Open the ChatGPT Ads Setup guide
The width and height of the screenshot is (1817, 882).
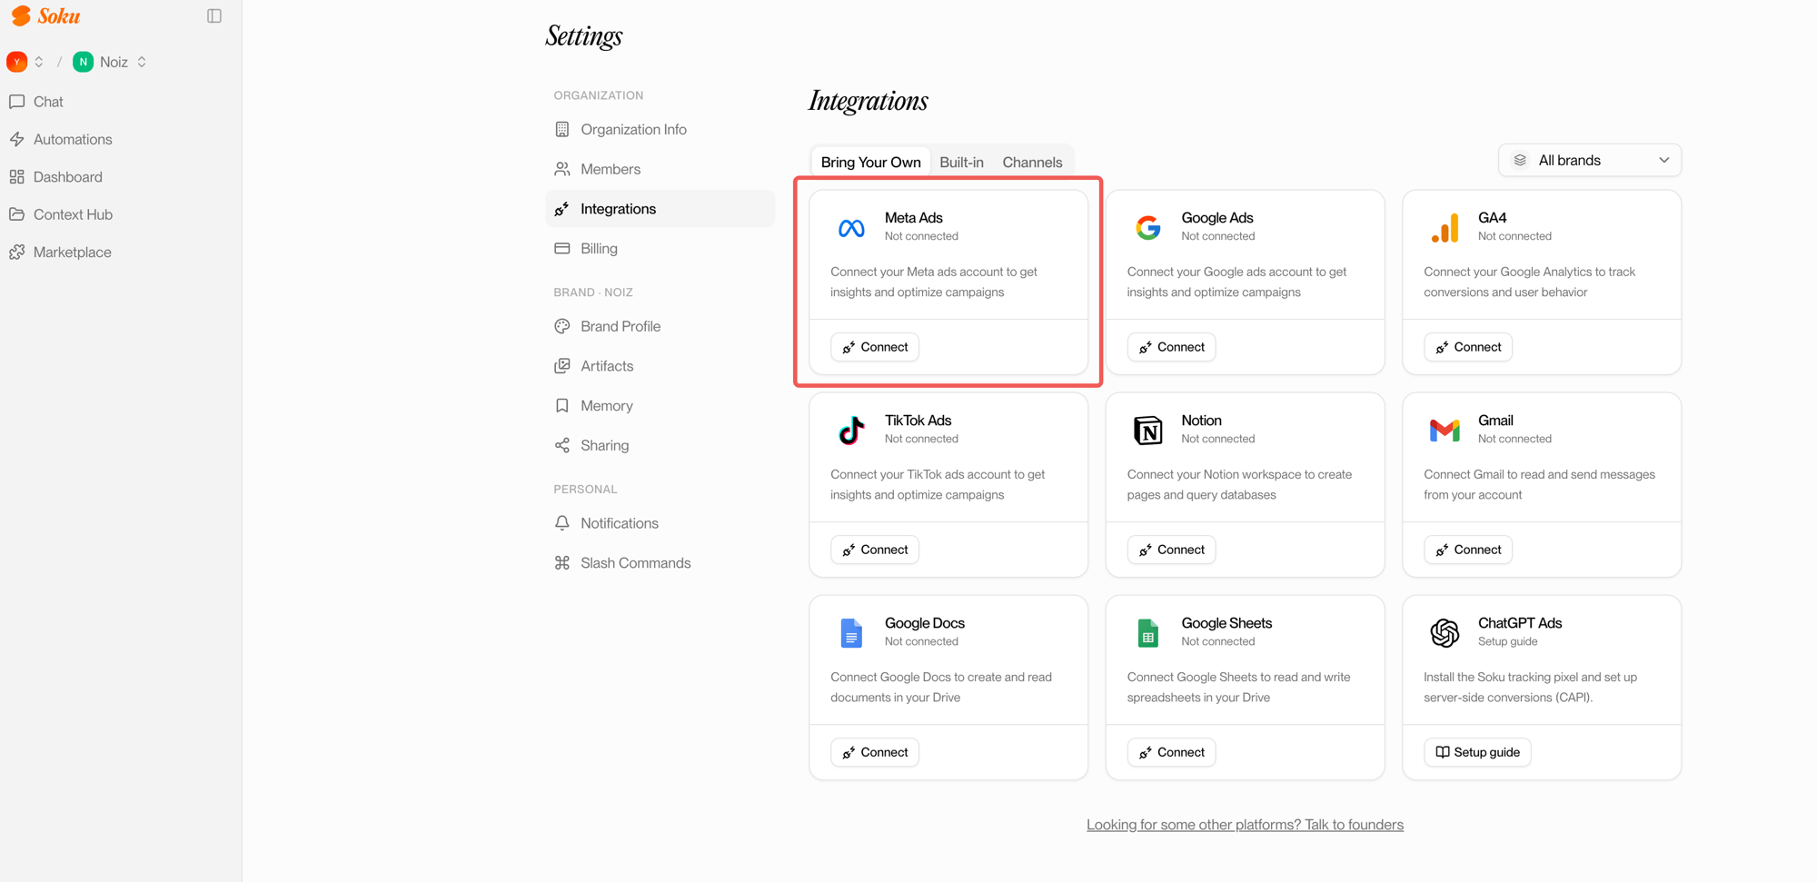1477,752
